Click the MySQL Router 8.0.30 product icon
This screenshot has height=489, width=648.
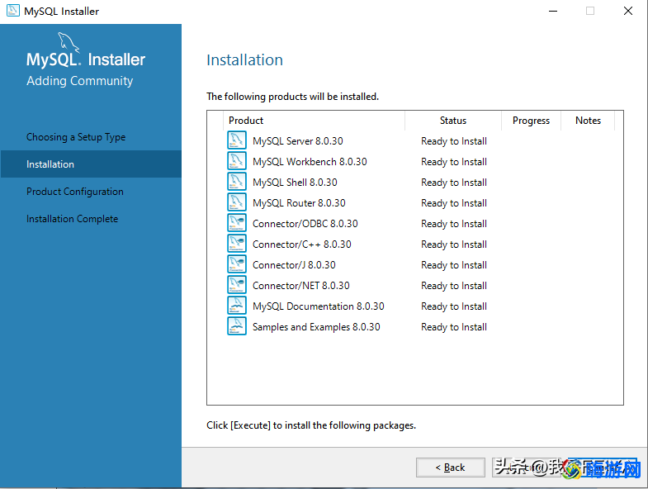coord(237,202)
